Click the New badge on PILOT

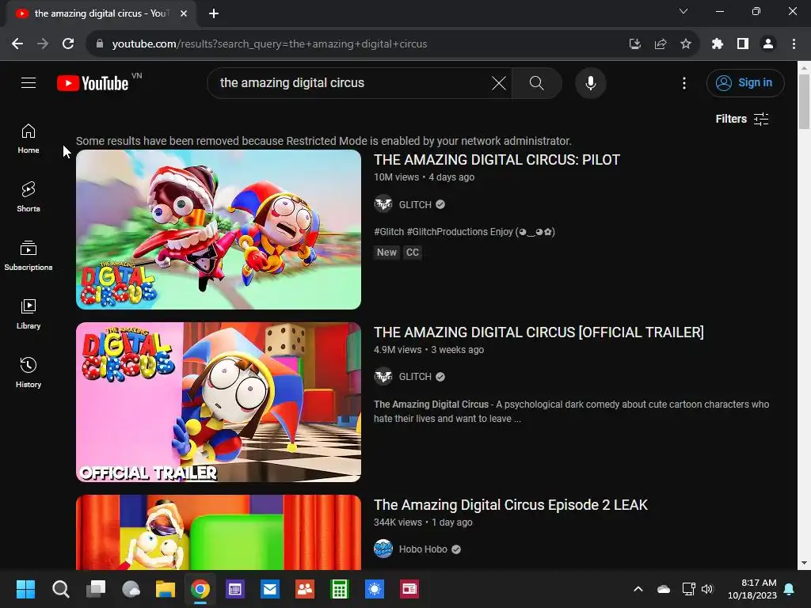[386, 253]
